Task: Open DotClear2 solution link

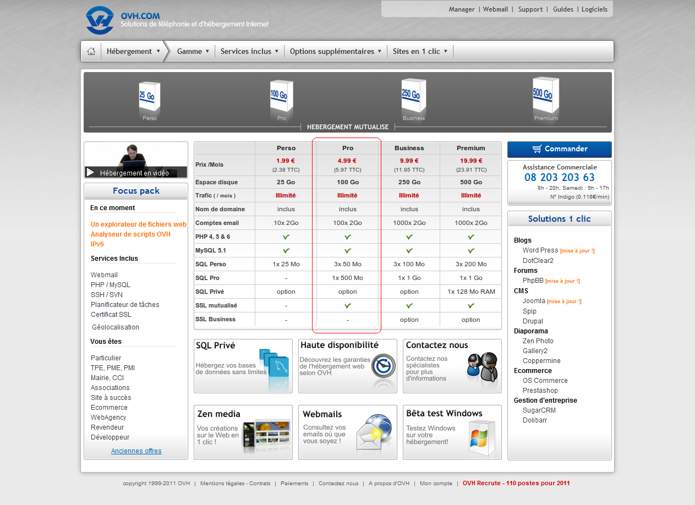Action: 538,261
